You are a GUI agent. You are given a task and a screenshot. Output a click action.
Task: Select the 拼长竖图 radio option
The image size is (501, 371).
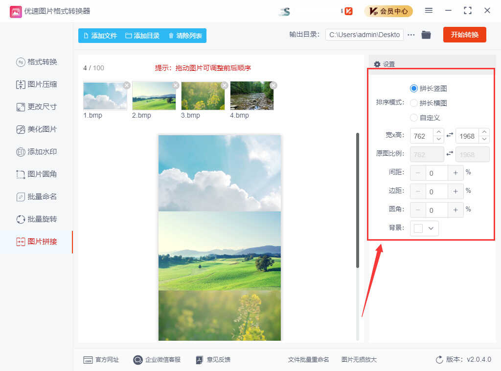point(414,88)
